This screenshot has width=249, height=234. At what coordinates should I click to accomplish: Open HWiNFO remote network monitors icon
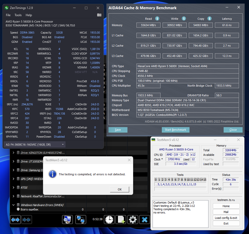81,220
